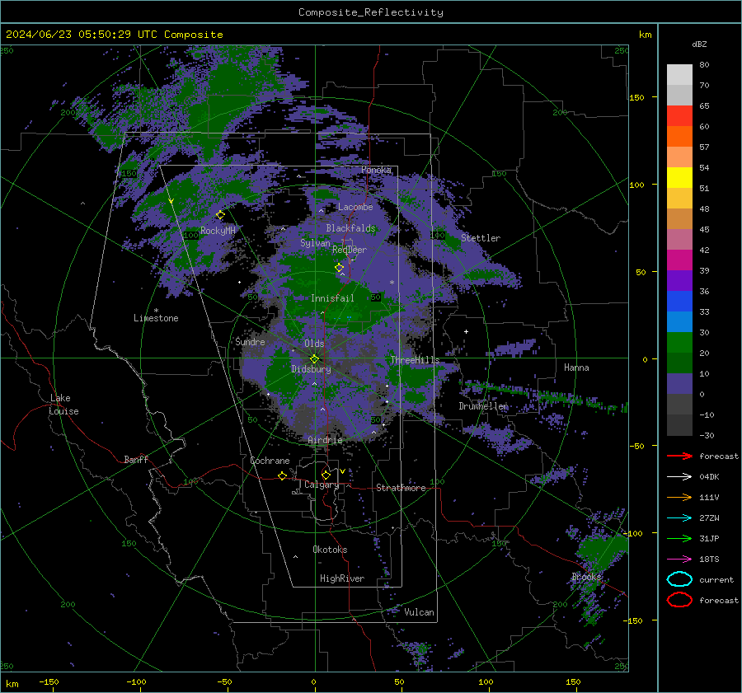Select the cyan 27ZW arrow icon

click(x=679, y=518)
